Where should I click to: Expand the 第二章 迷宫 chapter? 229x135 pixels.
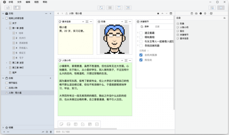6,63
